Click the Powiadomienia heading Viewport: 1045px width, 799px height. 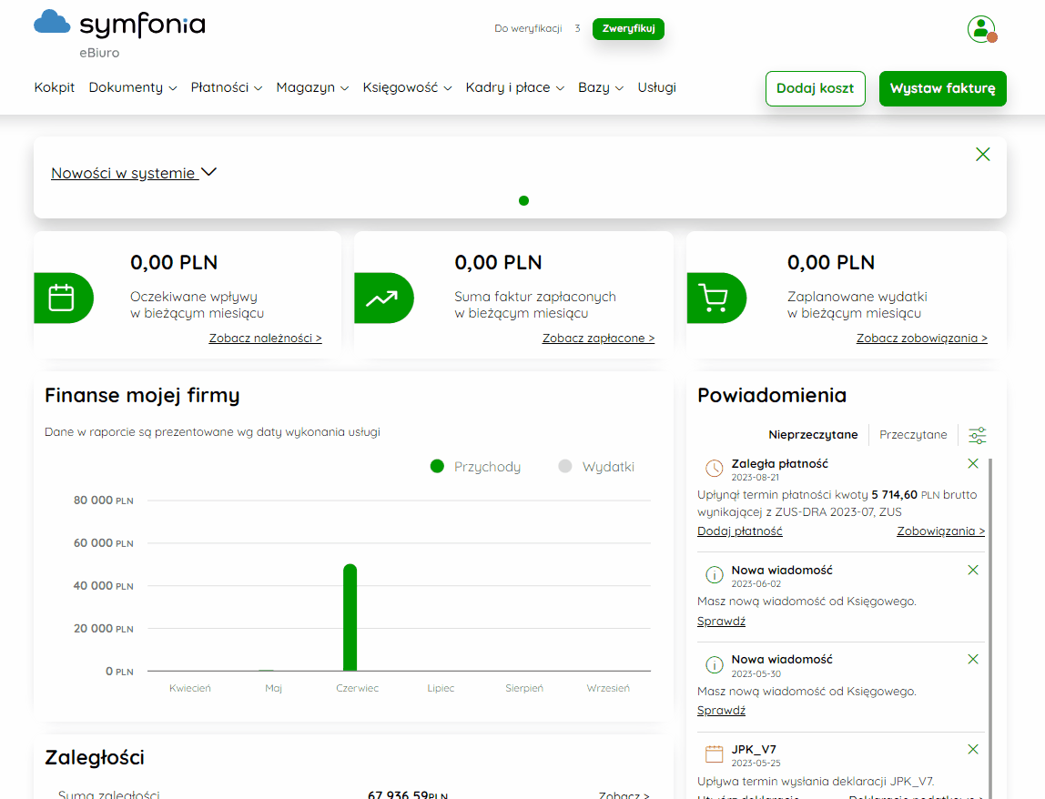click(772, 395)
